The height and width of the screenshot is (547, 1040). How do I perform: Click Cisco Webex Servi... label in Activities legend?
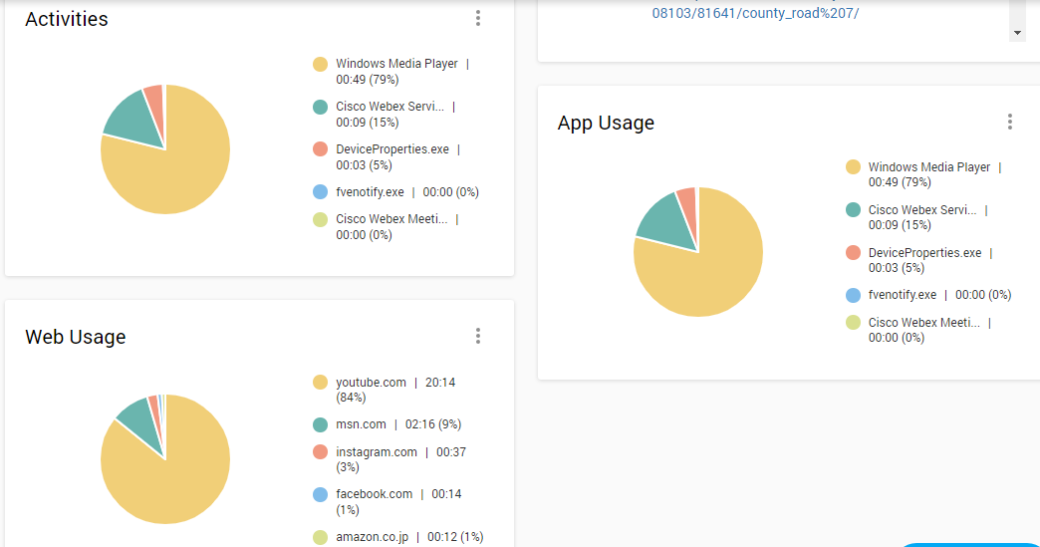coord(390,106)
